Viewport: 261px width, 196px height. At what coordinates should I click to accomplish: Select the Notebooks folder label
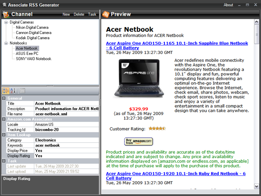click(18, 43)
